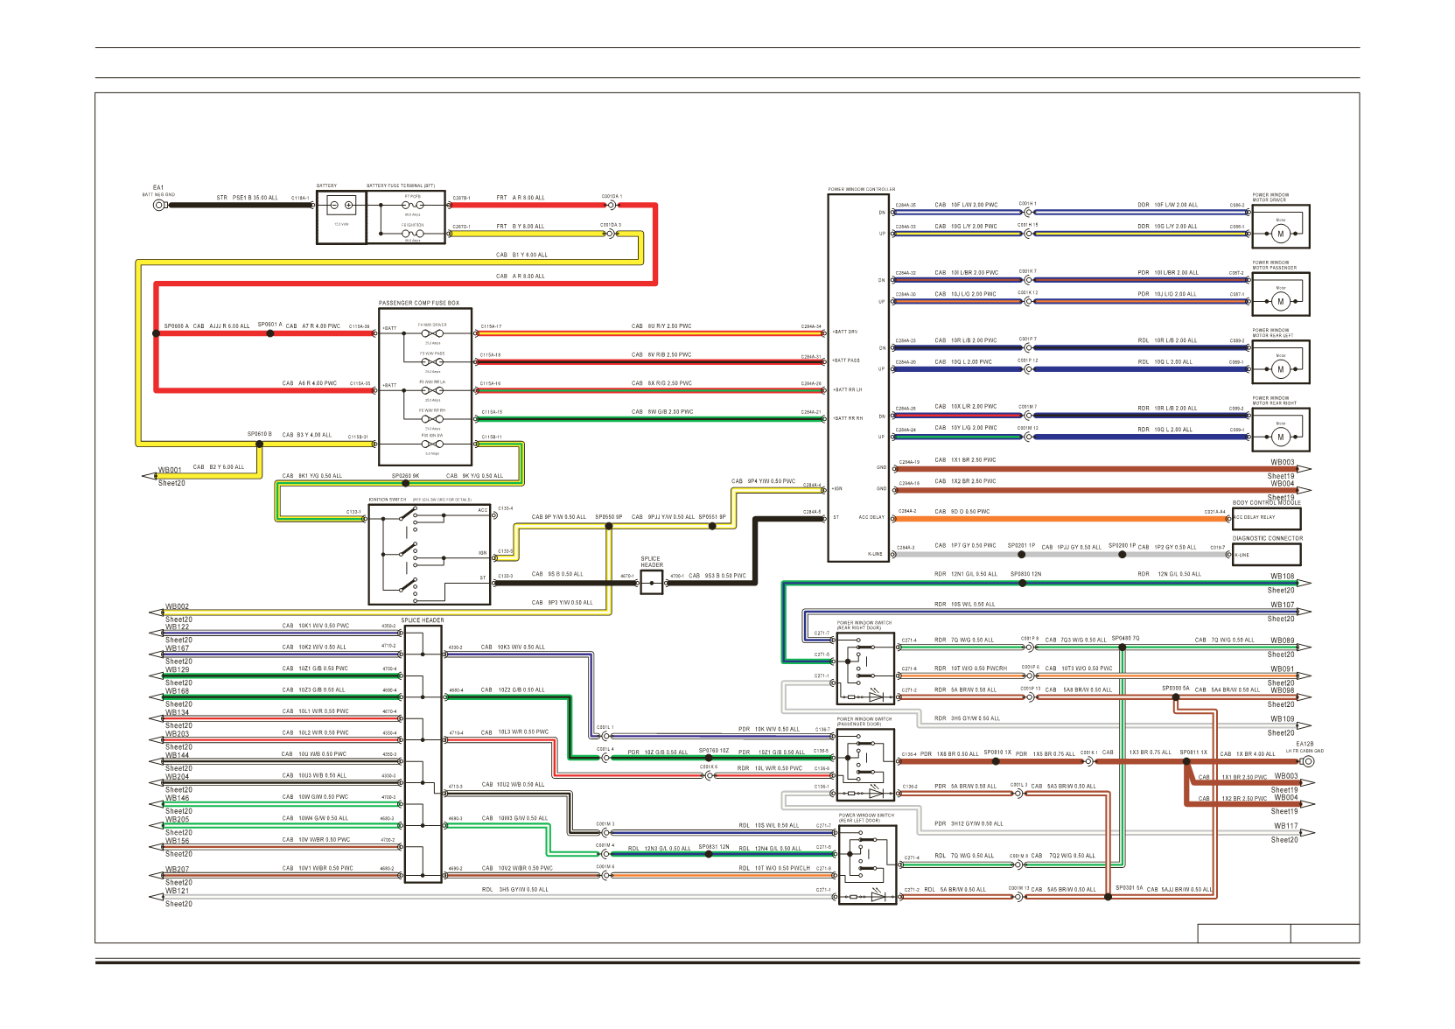Select the C001DA 1 inline connector symbol
This screenshot has width=1455, height=1029.
pyautogui.click(x=612, y=206)
